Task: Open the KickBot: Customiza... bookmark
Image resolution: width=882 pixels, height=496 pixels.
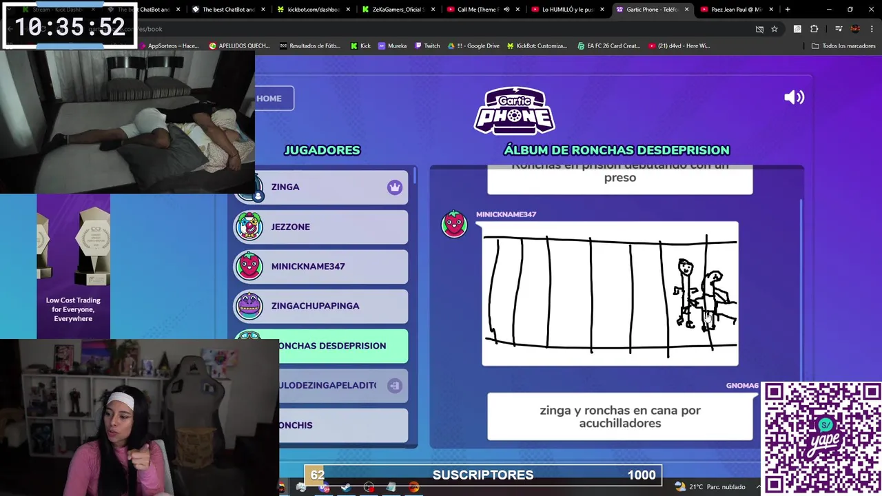Action: [x=537, y=46]
